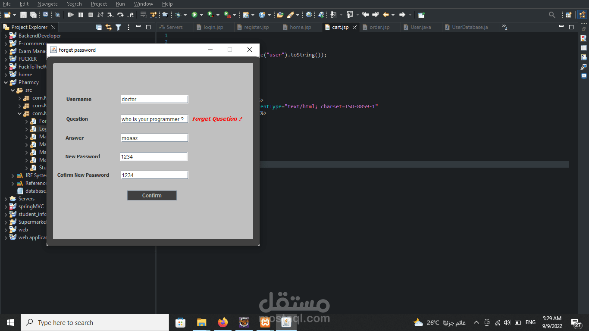Expand the BackendDeveloper project

point(6,36)
